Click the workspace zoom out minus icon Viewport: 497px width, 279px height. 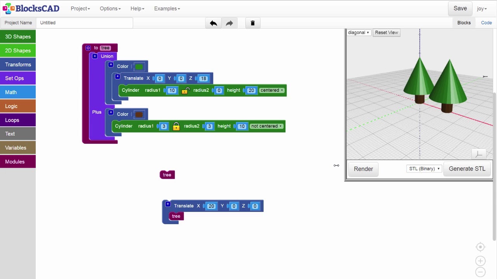pyautogui.click(x=480, y=272)
